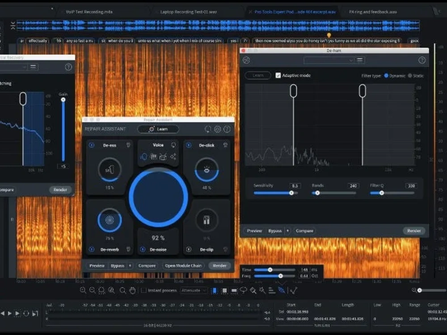Select the Brush selection tool

pos(253,290)
